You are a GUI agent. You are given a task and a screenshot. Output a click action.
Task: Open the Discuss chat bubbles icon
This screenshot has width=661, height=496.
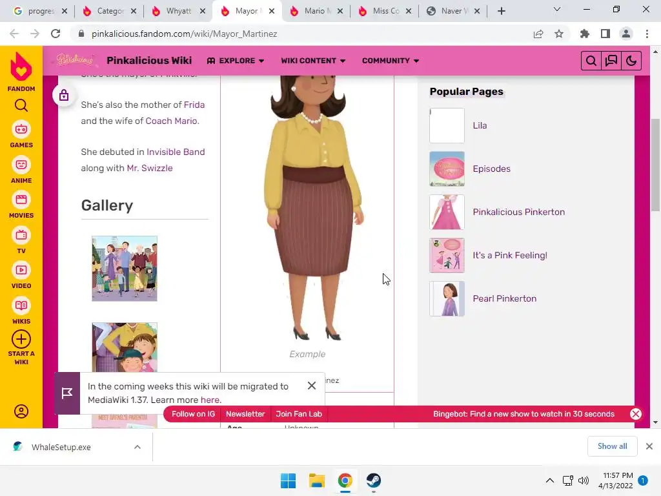tap(611, 61)
